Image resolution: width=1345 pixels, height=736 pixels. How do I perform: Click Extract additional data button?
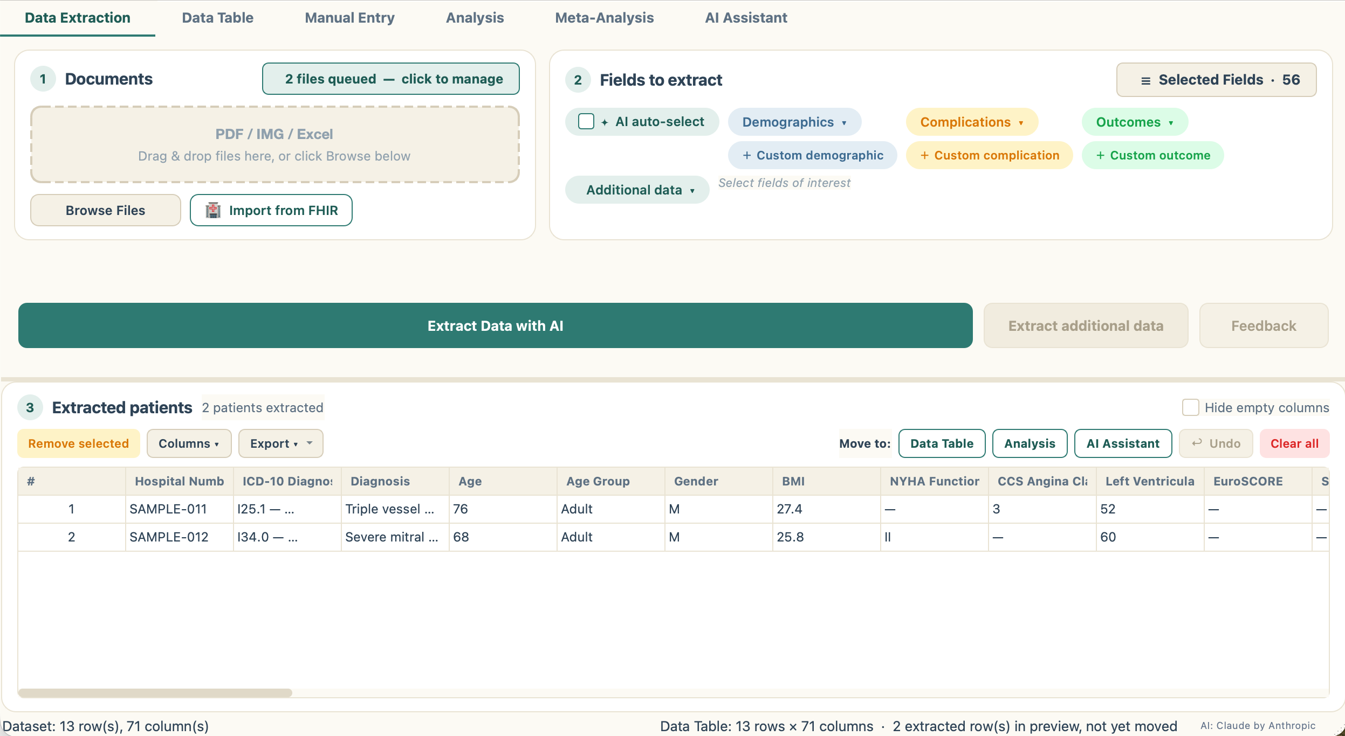(1086, 325)
